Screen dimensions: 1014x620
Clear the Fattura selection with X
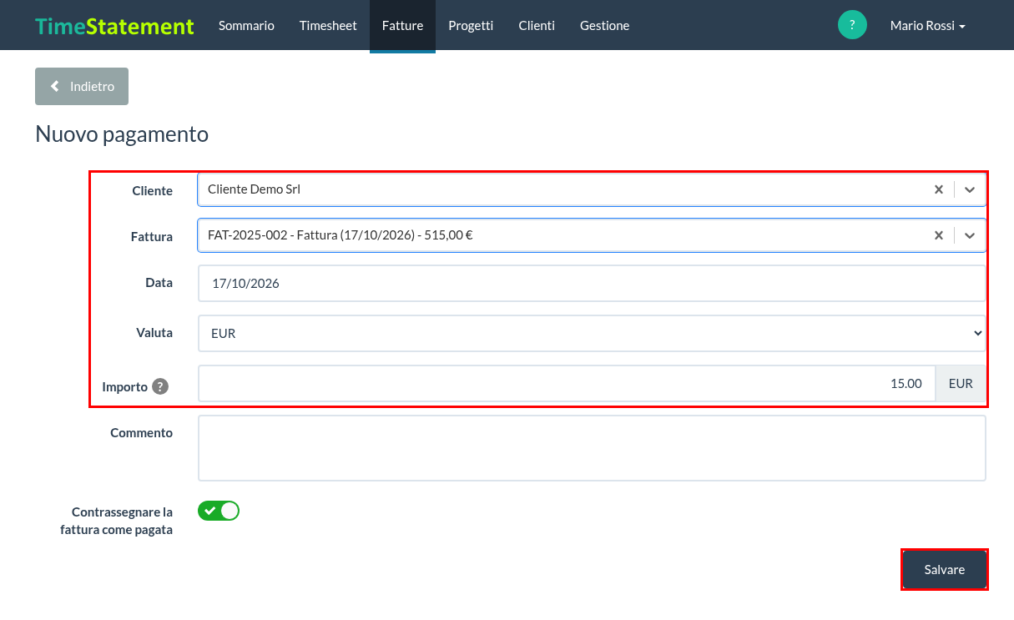click(939, 235)
